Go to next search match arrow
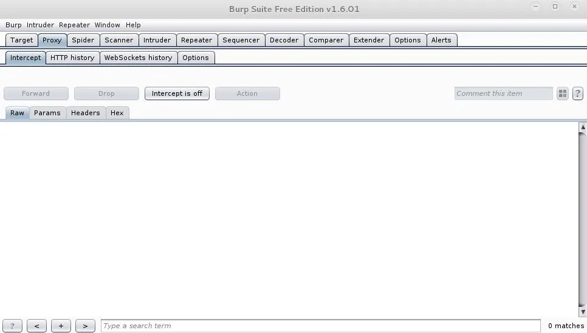587x333 pixels. point(85,326)
